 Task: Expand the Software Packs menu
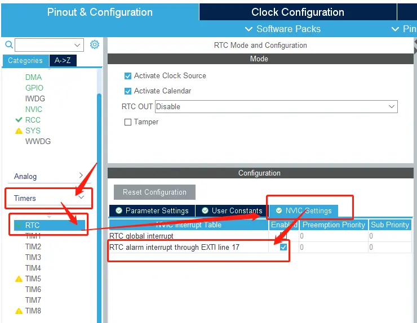pos(283,29)
